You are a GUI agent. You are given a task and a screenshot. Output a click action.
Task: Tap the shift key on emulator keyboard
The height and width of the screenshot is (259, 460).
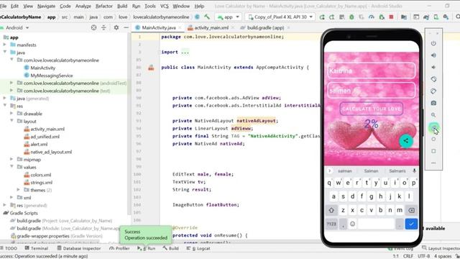tap(331, 210)
